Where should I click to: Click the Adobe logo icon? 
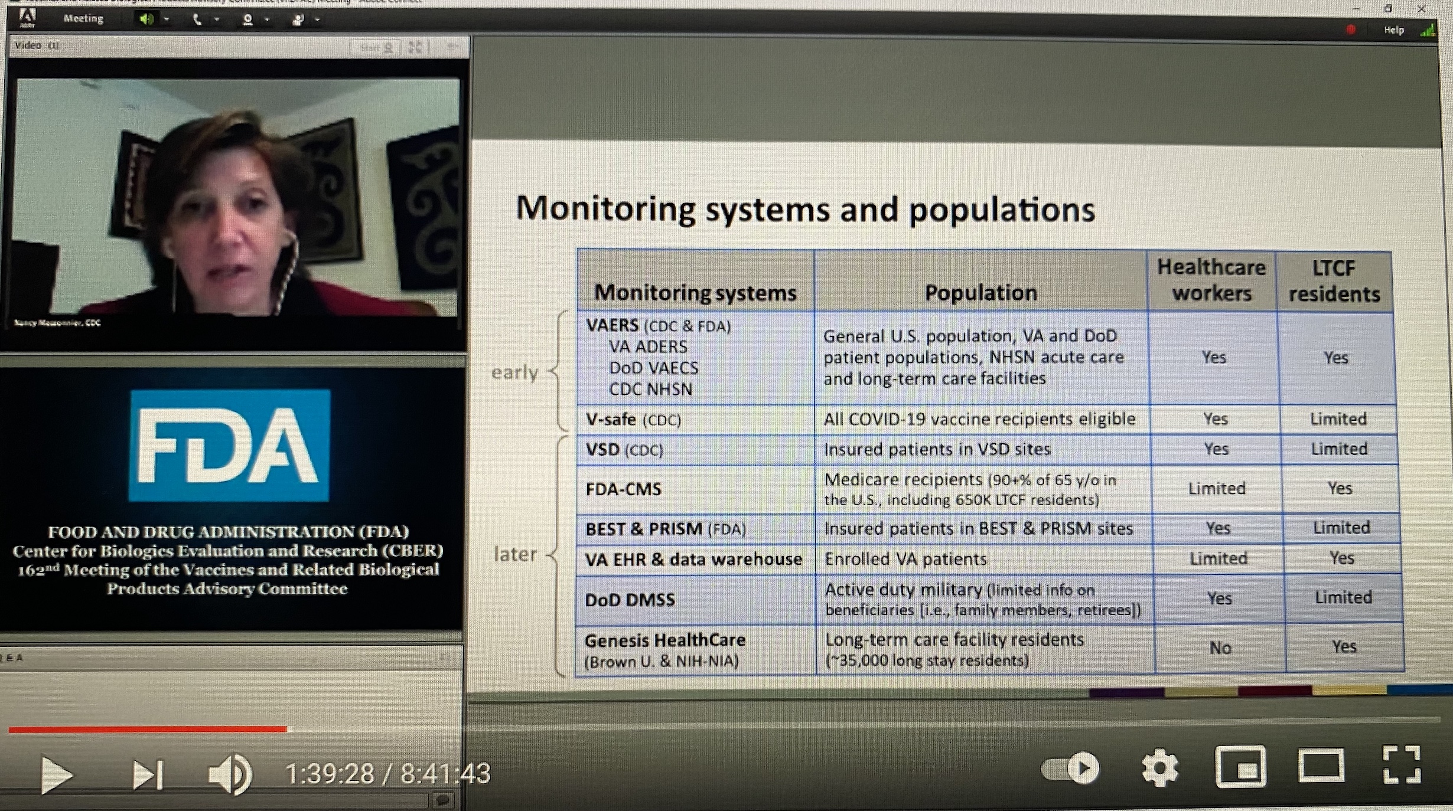(27, 18)
